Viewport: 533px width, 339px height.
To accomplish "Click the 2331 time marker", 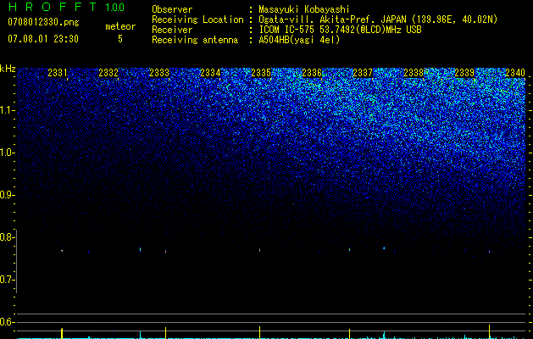I will pyautogui.click(x=58, y=73).
